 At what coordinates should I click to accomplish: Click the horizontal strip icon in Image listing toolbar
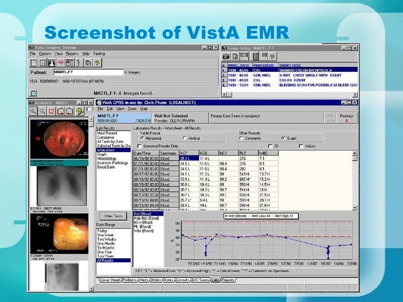[x=245, y=56]
